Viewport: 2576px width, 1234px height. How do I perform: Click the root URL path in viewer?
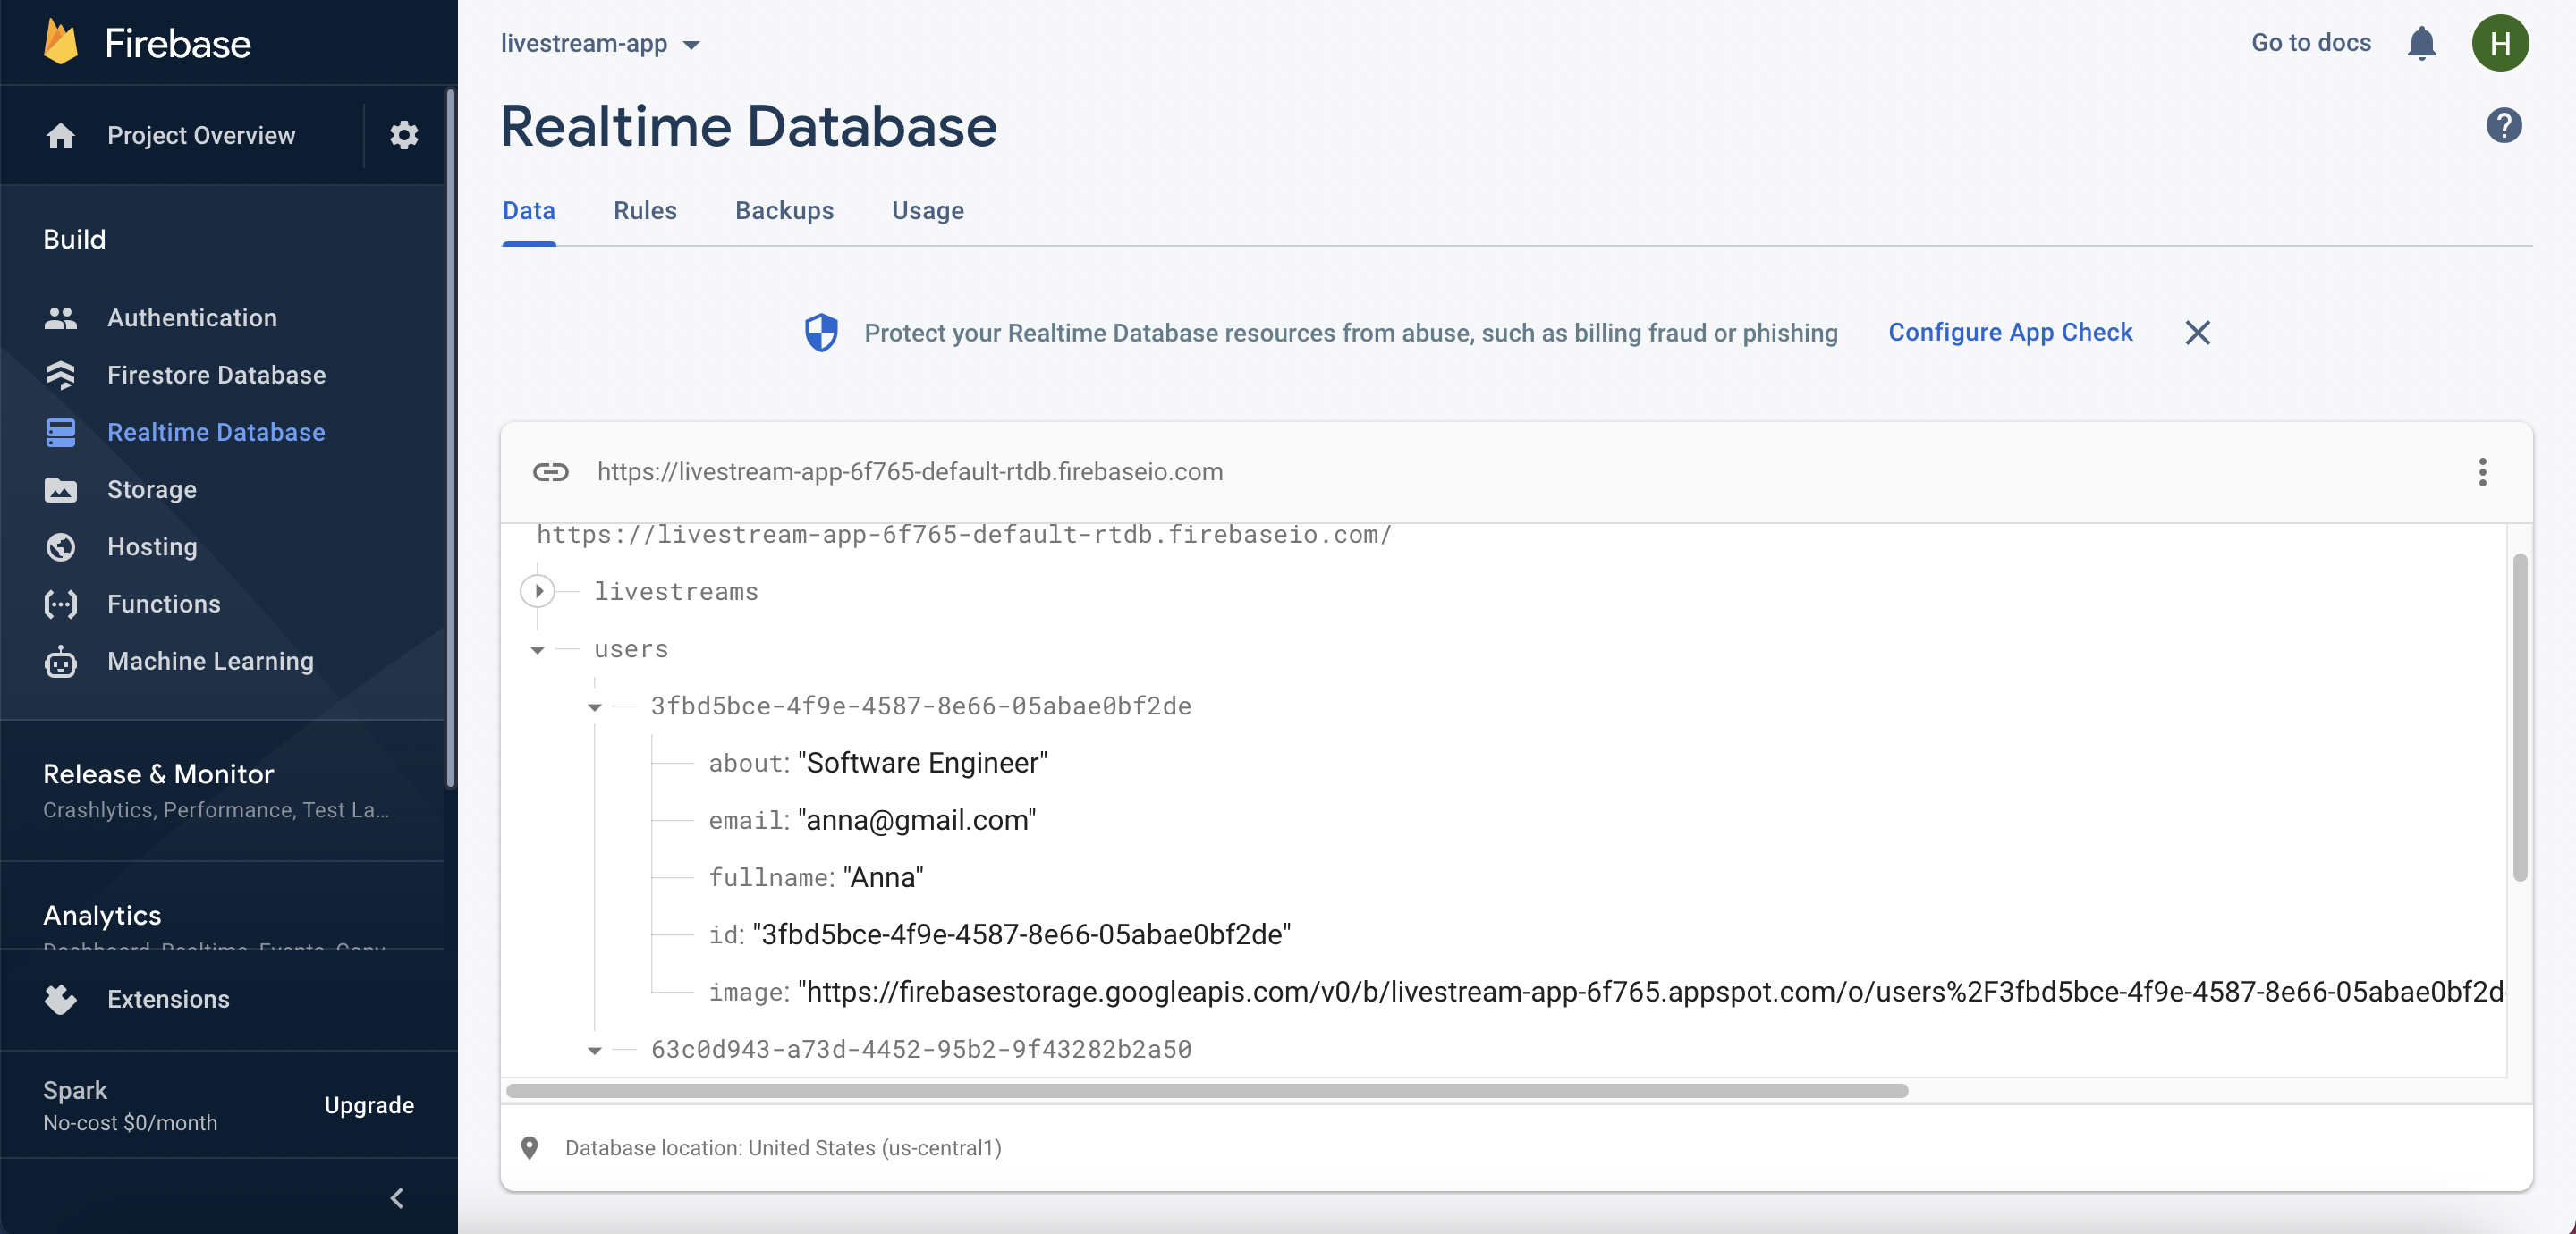coord(964,535)
